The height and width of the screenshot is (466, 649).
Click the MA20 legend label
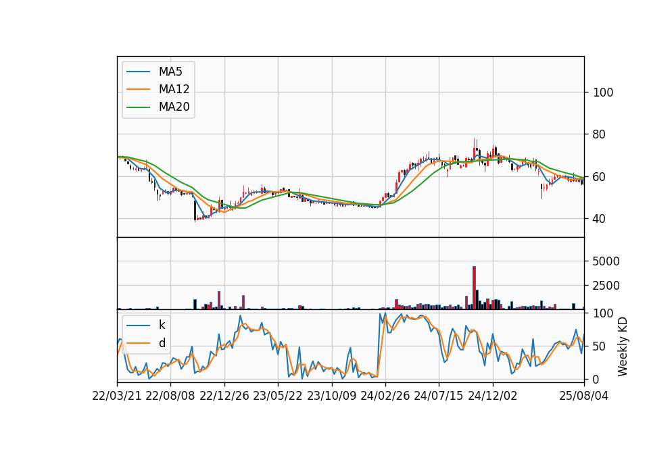174,107
